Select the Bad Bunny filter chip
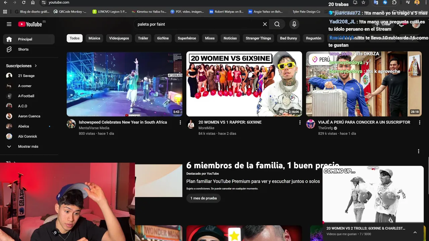 tap(289, 38)
